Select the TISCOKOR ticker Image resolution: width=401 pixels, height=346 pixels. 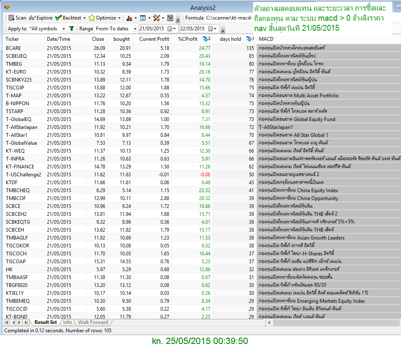(x=17, y=246)
